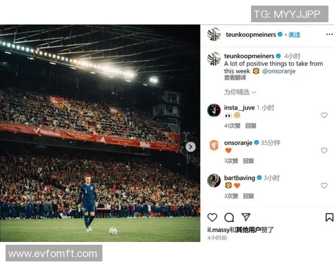Screen dimensions: 334x267
Task: View likes on the onsoranje comment
Action: tap(231, 161)
